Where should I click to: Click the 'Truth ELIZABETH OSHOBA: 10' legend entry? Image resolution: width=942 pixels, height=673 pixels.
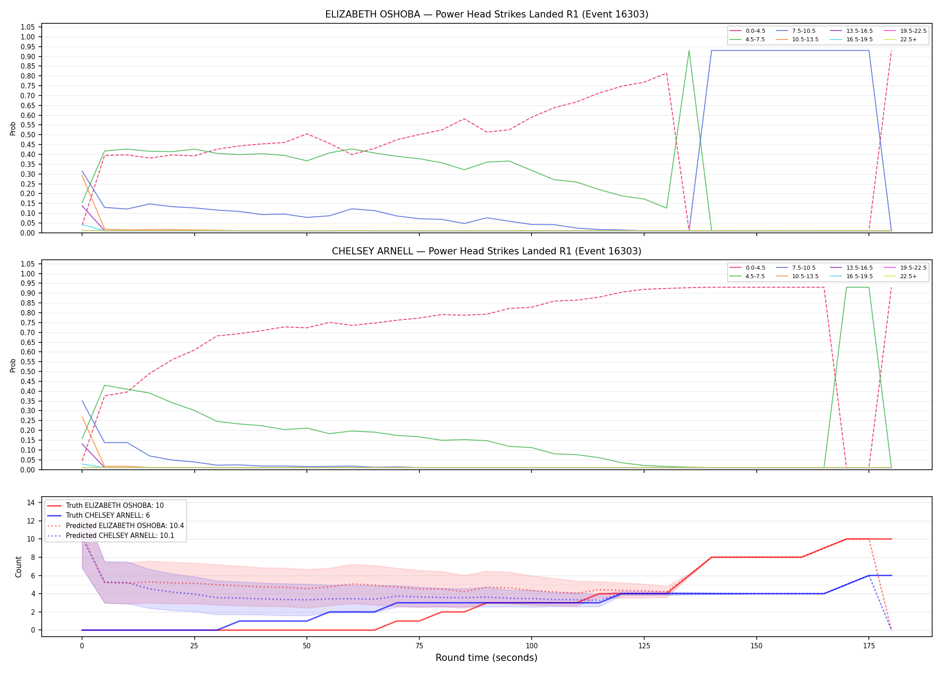(105, 506)
